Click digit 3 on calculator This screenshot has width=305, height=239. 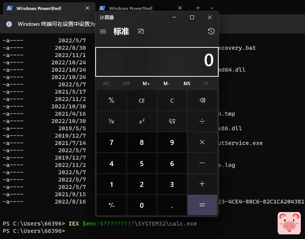coord(172,184)
